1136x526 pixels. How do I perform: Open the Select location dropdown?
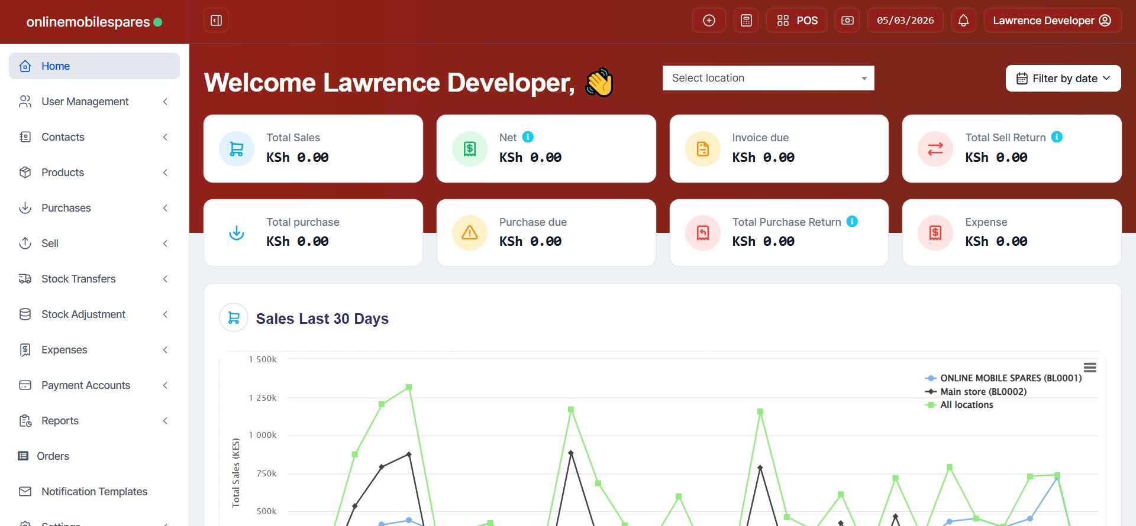click(x=768, y=78)
